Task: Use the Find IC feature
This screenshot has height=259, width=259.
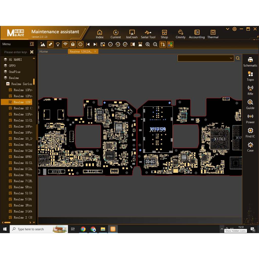Action: pos(250,133)
